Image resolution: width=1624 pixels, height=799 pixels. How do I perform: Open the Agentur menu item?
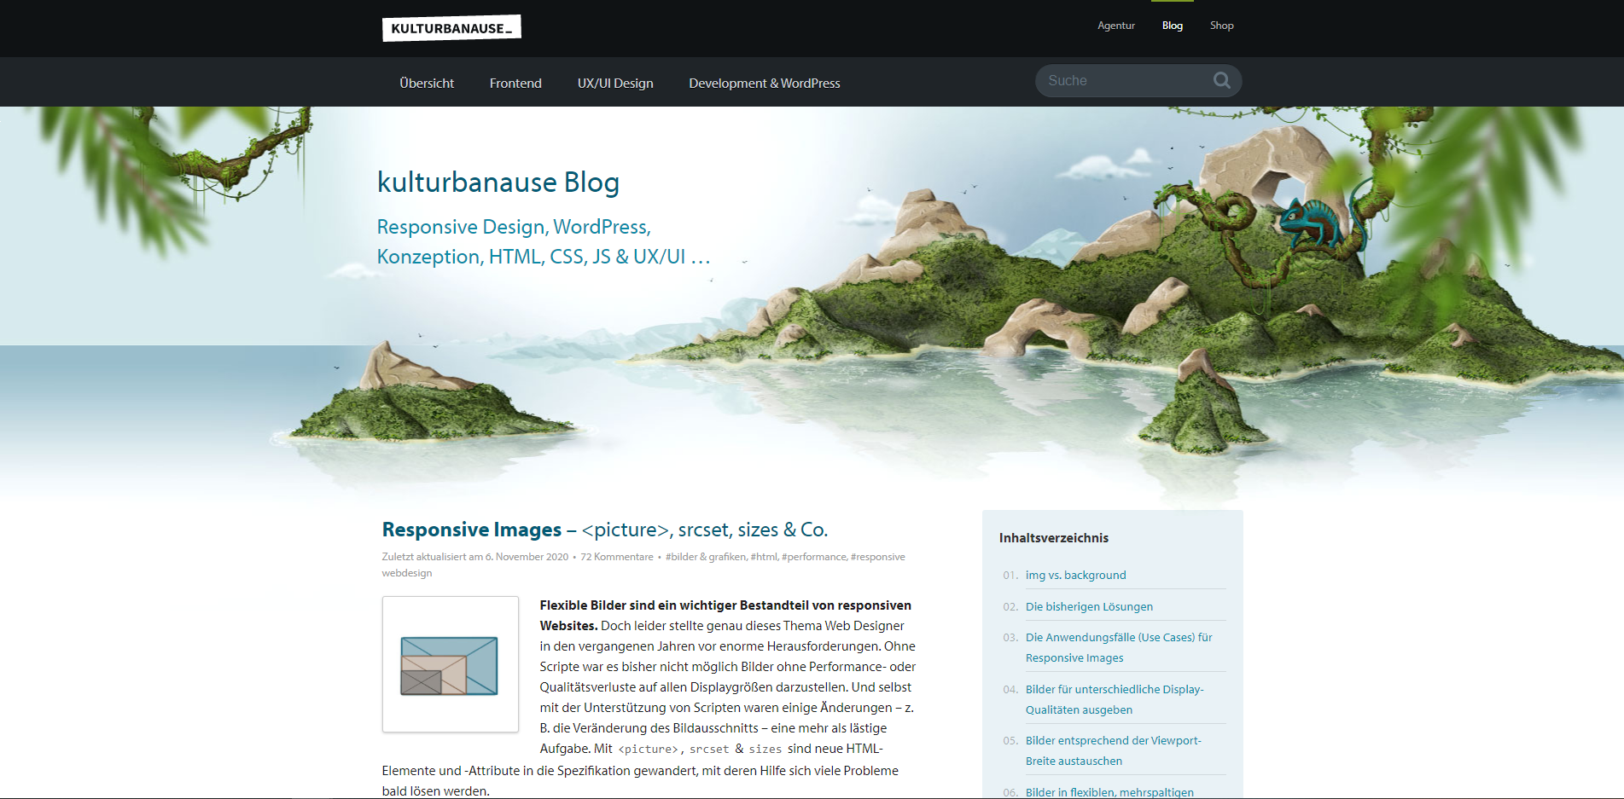[x=1115, y=26]
